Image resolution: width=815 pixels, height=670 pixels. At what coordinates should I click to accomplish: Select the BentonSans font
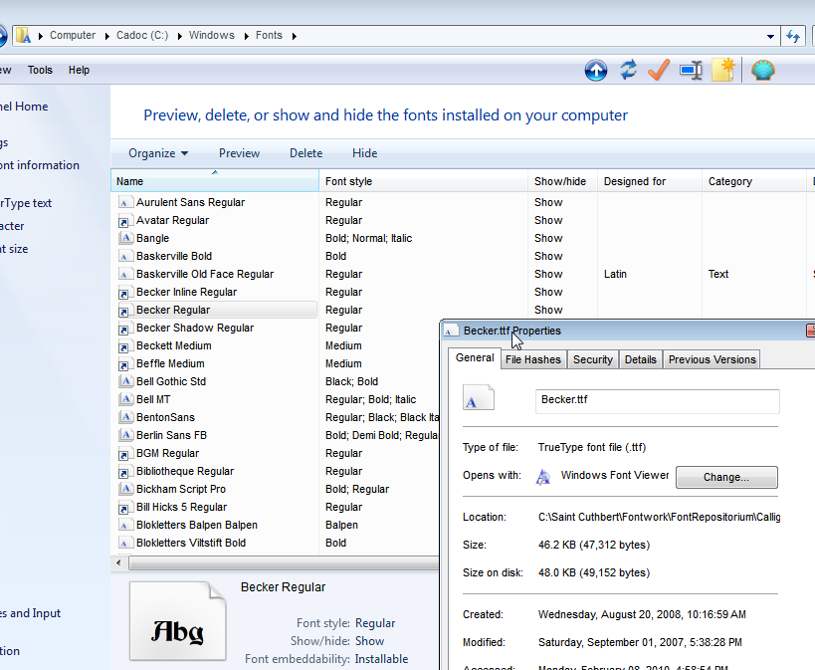(165, 418)
